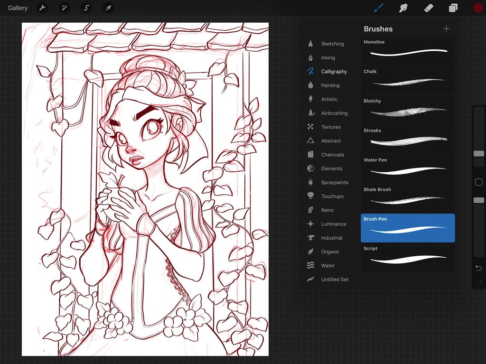Image resolution: width=486 pixels, height=364 pixels.
Task: Create a new brush with the plus icon
Action: (446, 28)
